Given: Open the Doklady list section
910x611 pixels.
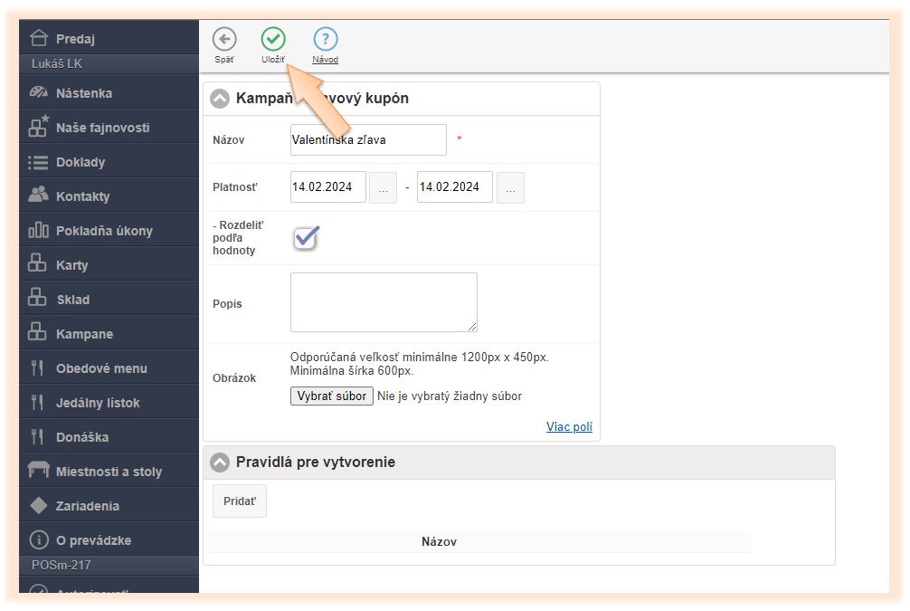Looking at the screenshot, I should (x=81, y=162).
